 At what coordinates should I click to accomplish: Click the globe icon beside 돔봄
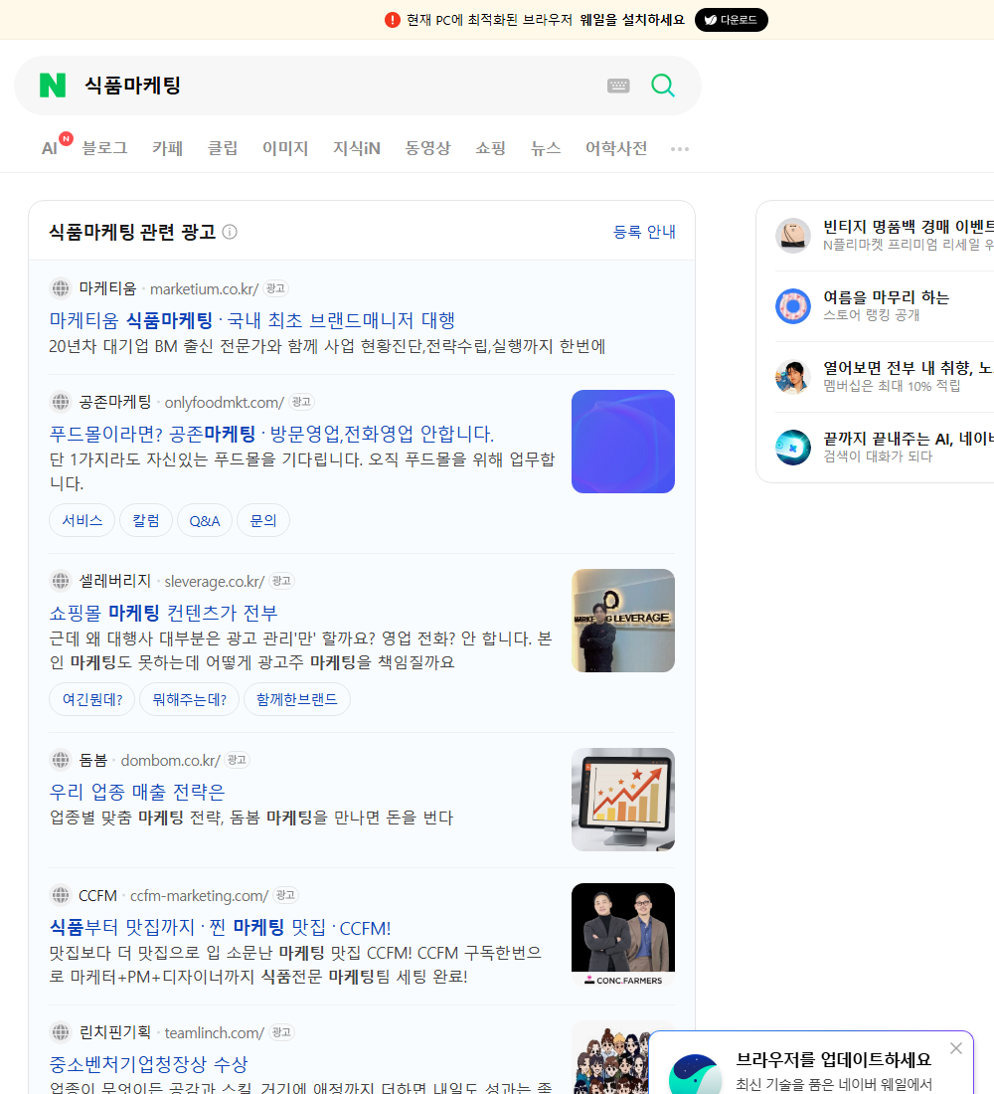(61, 760)
